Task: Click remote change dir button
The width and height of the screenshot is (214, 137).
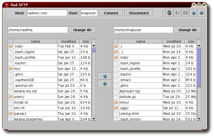Action: pyautogui.click(x=188, y=30)
